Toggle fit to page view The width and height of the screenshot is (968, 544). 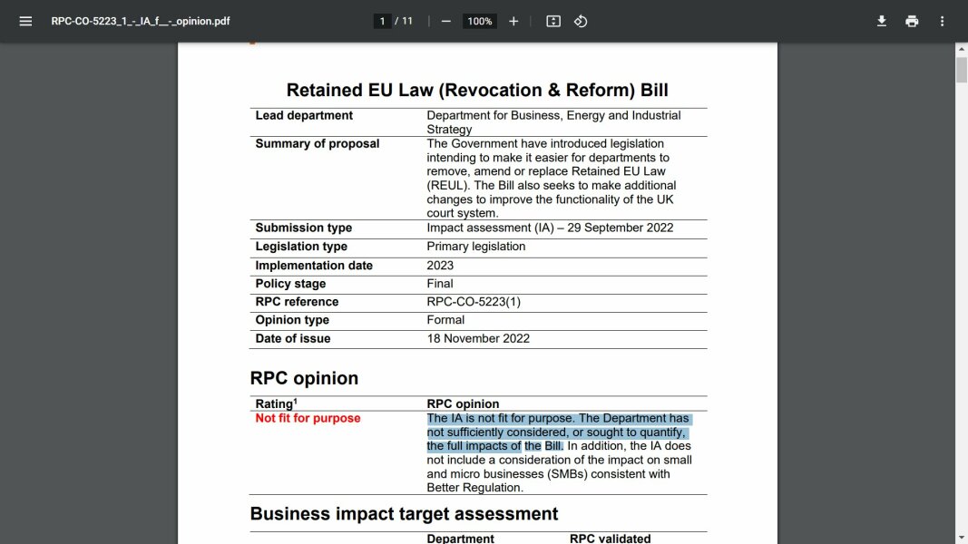553,21
